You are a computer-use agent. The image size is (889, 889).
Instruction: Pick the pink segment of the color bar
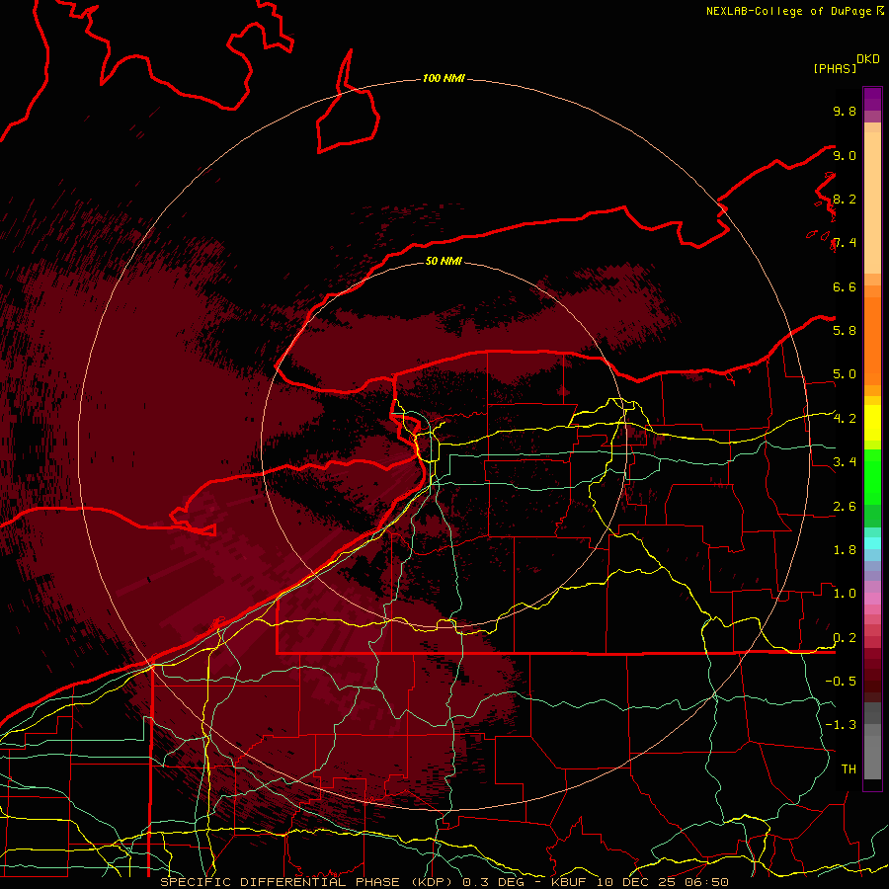point(872,598)
